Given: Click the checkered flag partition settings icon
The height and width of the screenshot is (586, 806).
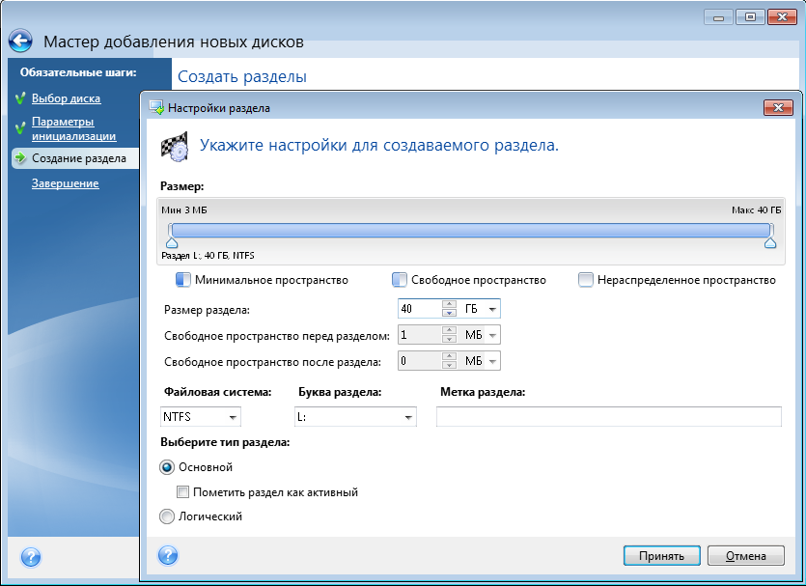Looking at the screenshot, I should pos(174,145).
